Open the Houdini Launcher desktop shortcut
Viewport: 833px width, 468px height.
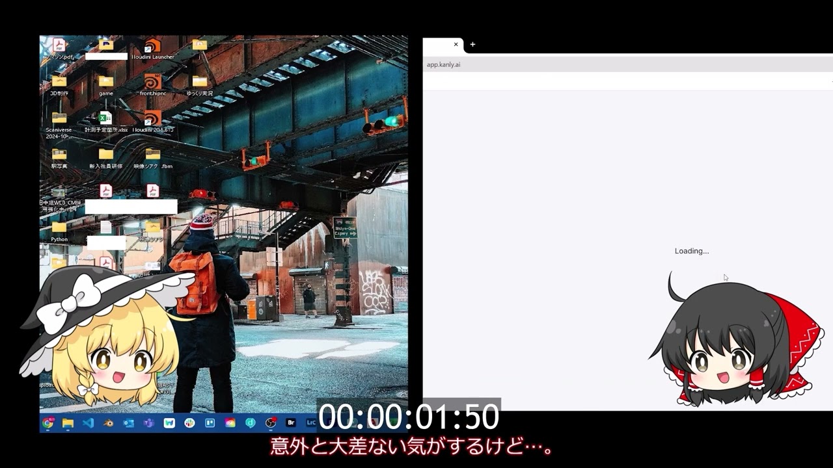tap(153, 49)
